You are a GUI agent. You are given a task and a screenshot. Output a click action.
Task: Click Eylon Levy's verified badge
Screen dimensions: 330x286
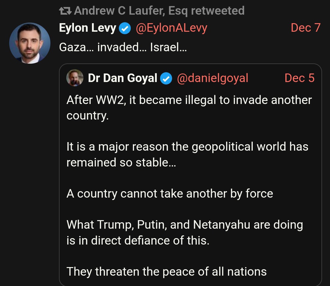point(125,28)
